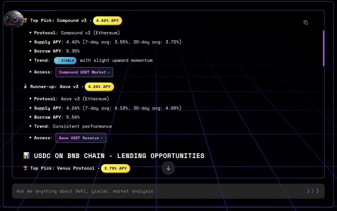This screenshot has width=337, height=211.
Task: Click the Access label before Compound USDT Market
Action: (43, 72)
